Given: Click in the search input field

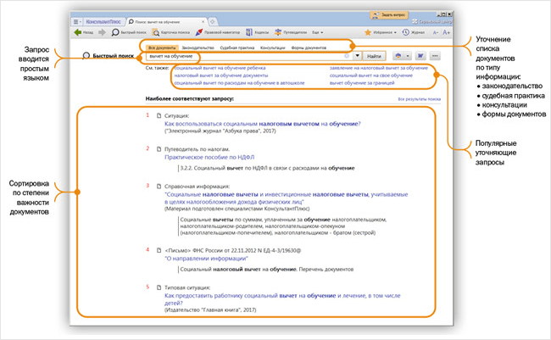Looking at the screenshot, I should click(246, 55).
